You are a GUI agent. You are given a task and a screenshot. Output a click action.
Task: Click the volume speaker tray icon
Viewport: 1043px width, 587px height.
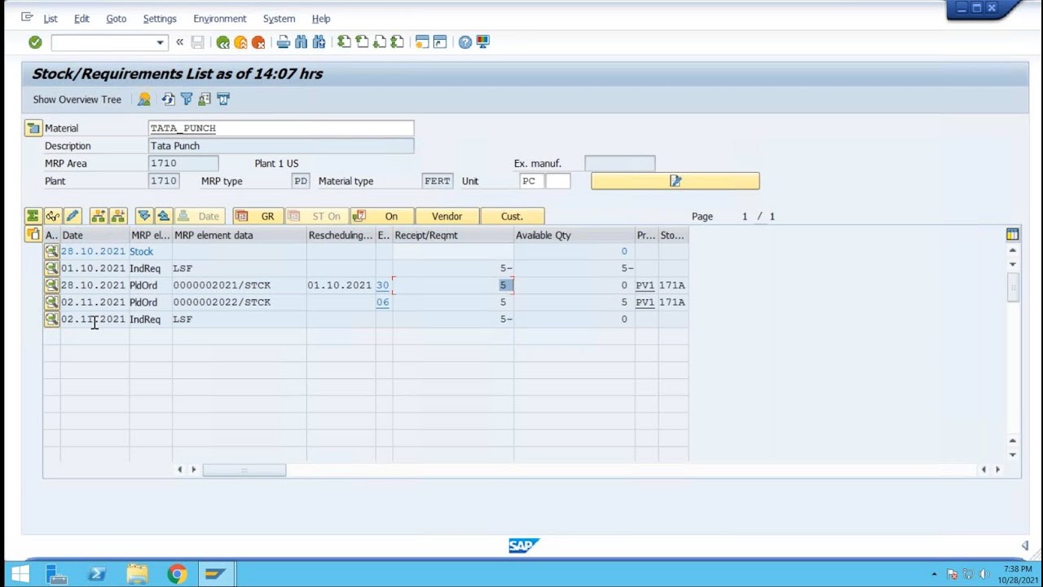984,574
